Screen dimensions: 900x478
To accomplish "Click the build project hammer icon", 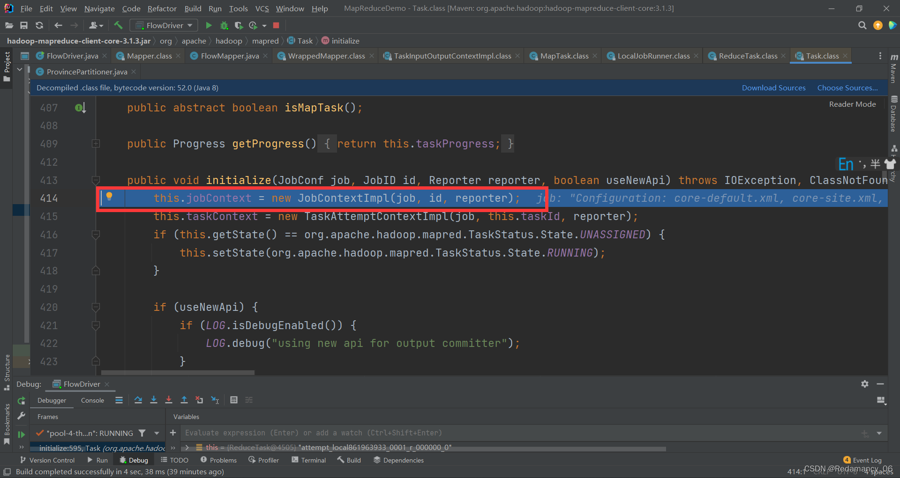I will pyautogui.click(x=118, y=25).
